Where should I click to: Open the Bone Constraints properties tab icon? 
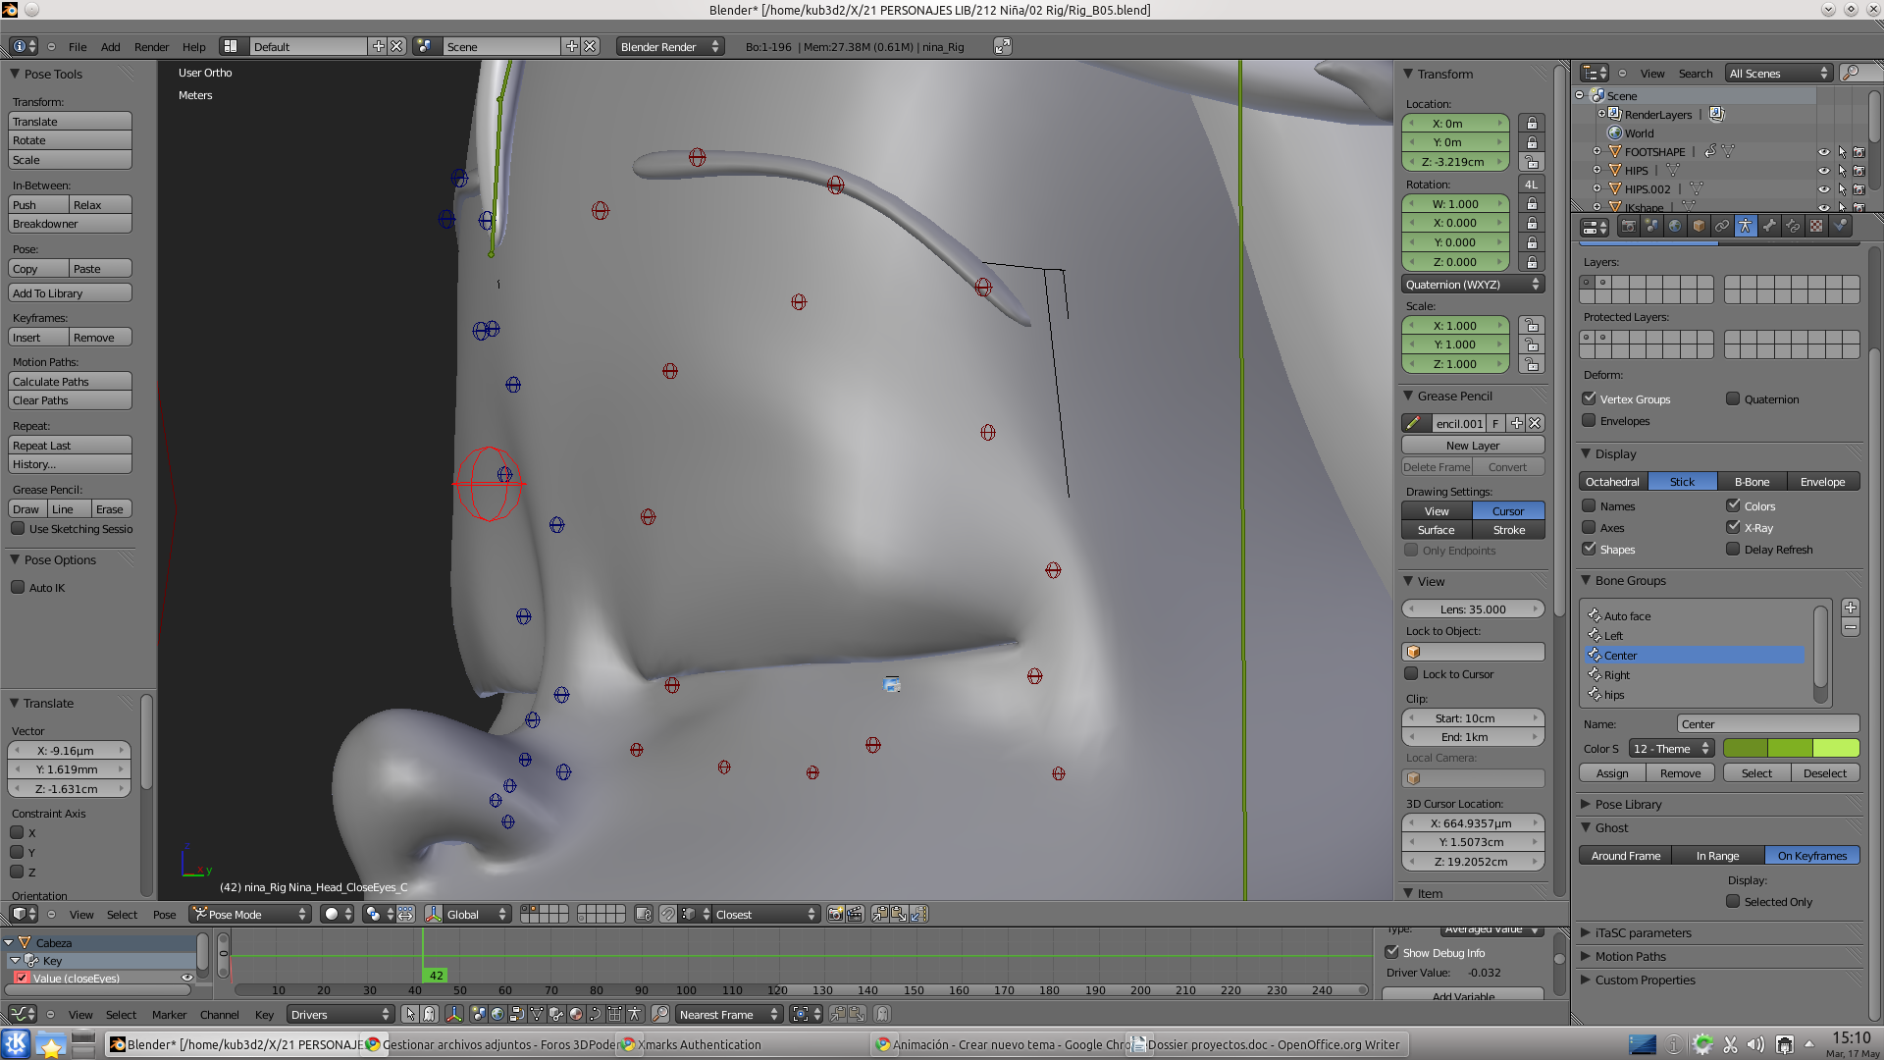1793,226
